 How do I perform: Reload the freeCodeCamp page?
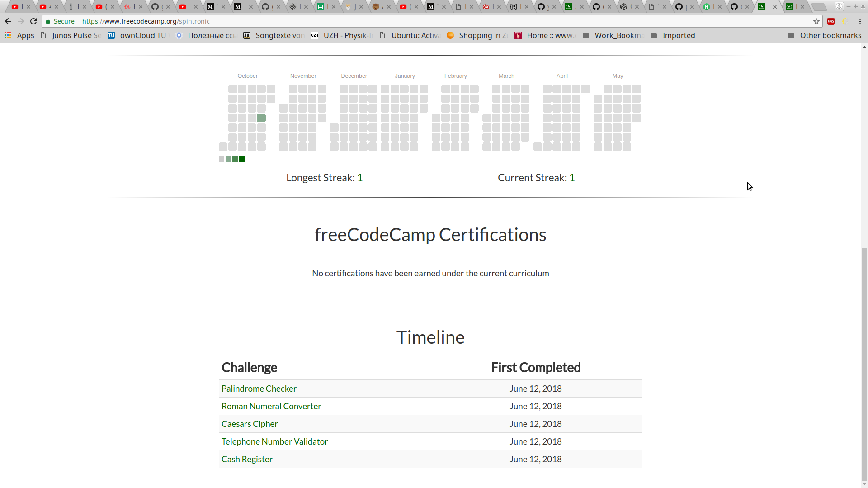(33, 21)
